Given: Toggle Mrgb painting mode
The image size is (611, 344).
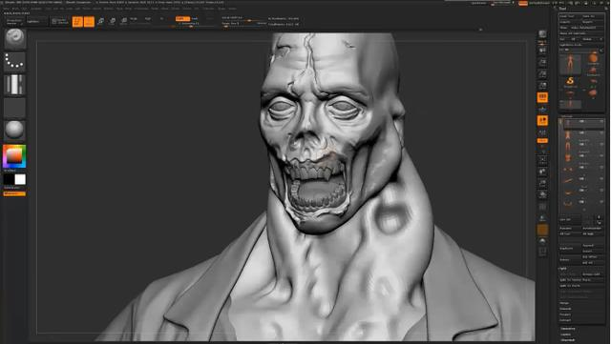Looking at the screenshot, I should (x=134, y=19).
